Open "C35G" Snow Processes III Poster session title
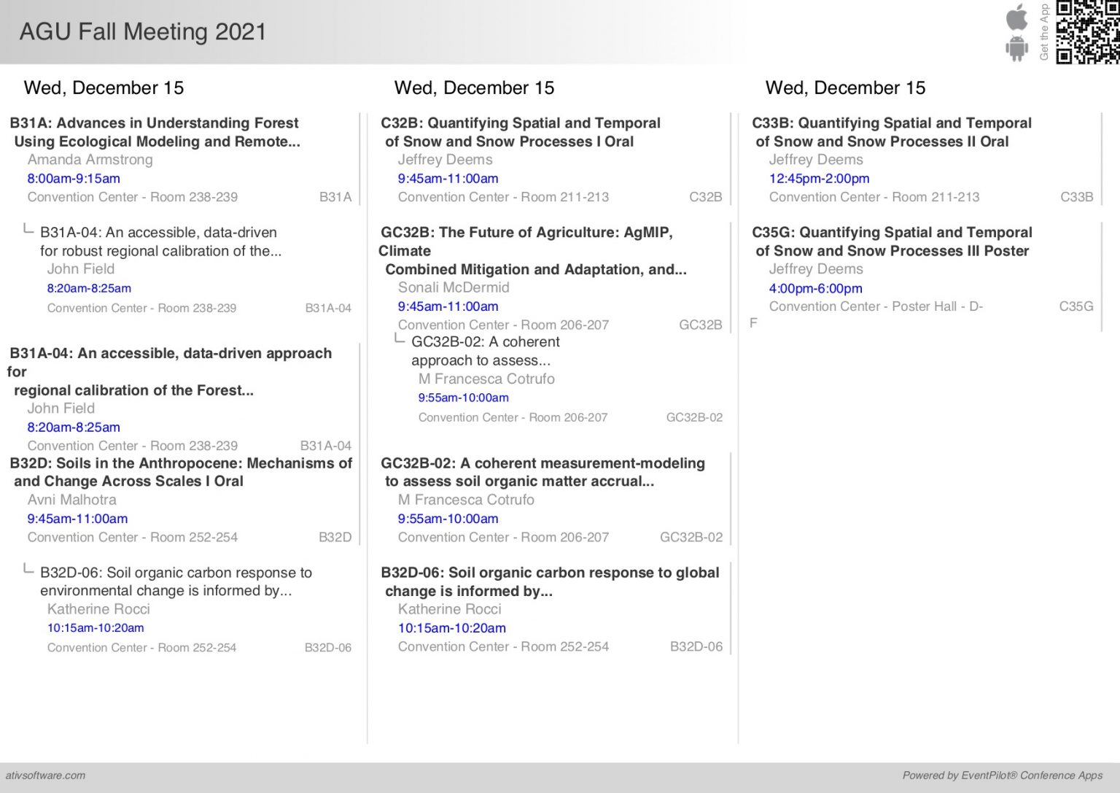 point(892,241)
